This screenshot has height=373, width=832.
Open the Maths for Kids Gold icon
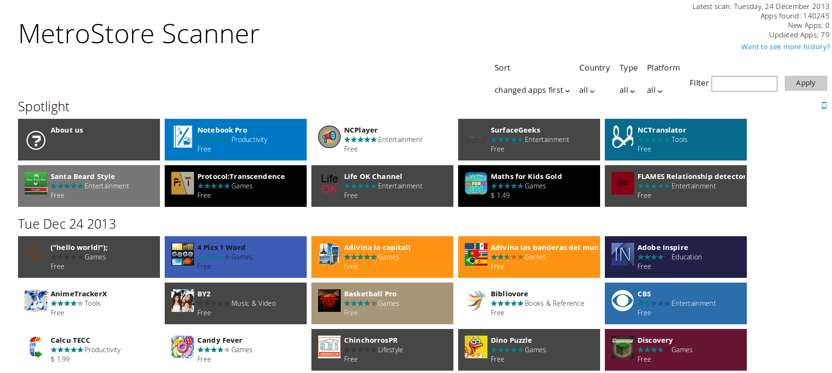(x=476, y=183)
